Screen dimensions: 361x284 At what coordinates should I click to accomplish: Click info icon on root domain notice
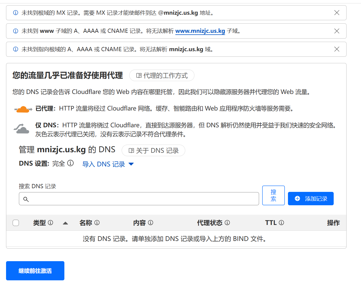[16, 49]
